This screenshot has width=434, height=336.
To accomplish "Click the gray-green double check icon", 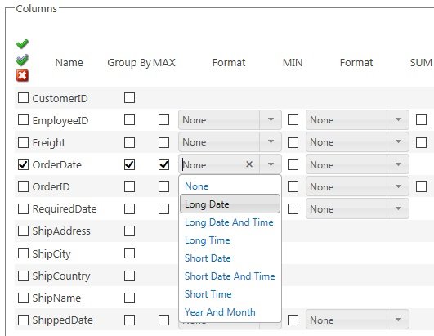I will coord(22,60).
